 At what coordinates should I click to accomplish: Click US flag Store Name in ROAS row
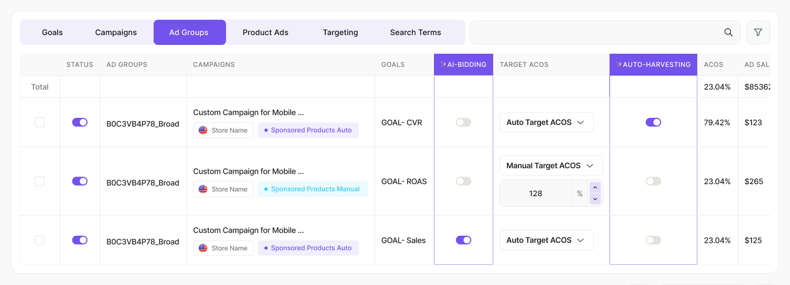(223, 189)
